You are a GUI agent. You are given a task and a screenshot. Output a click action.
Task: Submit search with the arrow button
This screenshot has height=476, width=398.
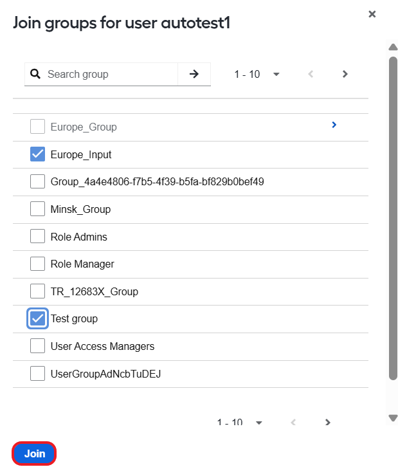click(x=194, y=74)
